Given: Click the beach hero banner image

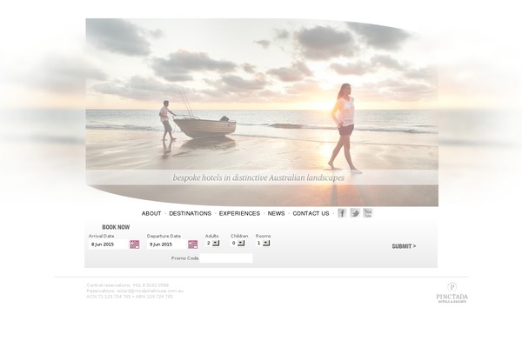Looking at the screenshot, I should (x=262, y=112).
